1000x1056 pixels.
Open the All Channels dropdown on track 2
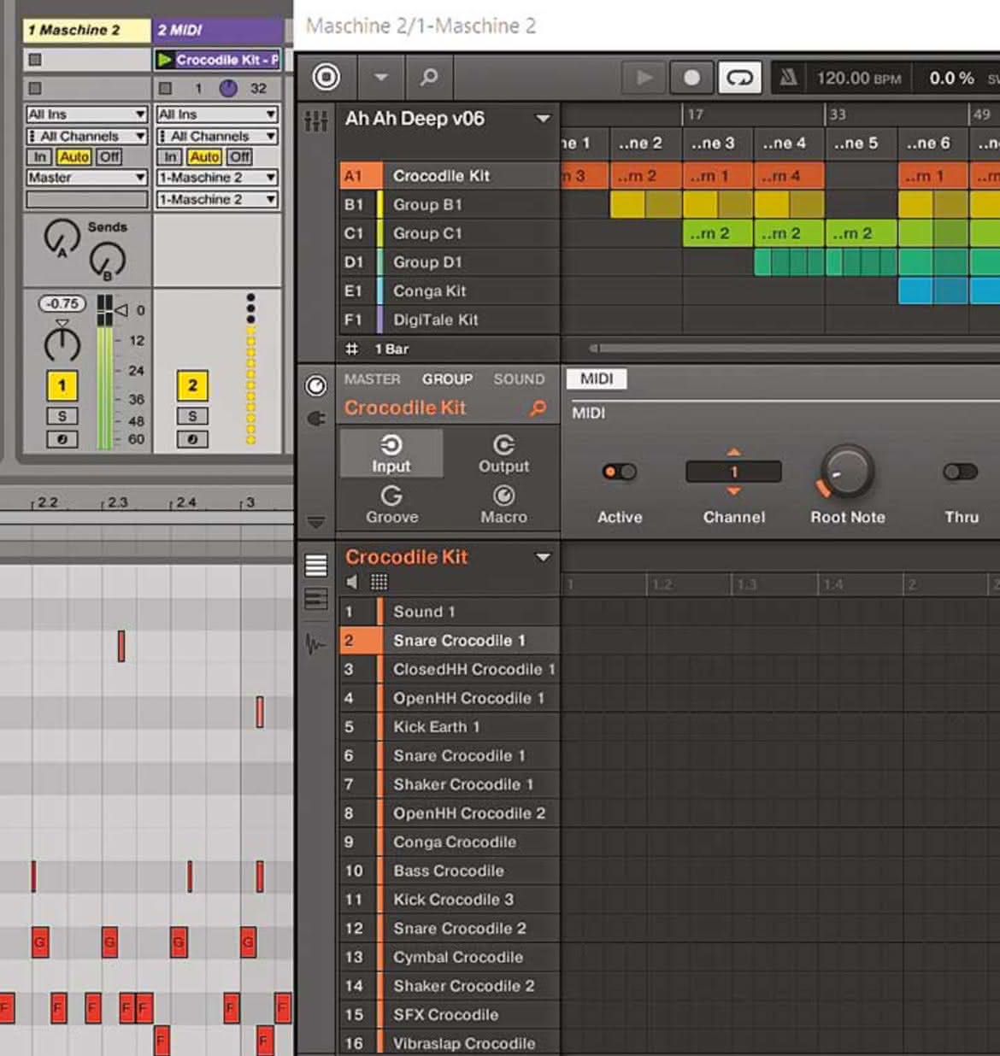tap(217, 136)
